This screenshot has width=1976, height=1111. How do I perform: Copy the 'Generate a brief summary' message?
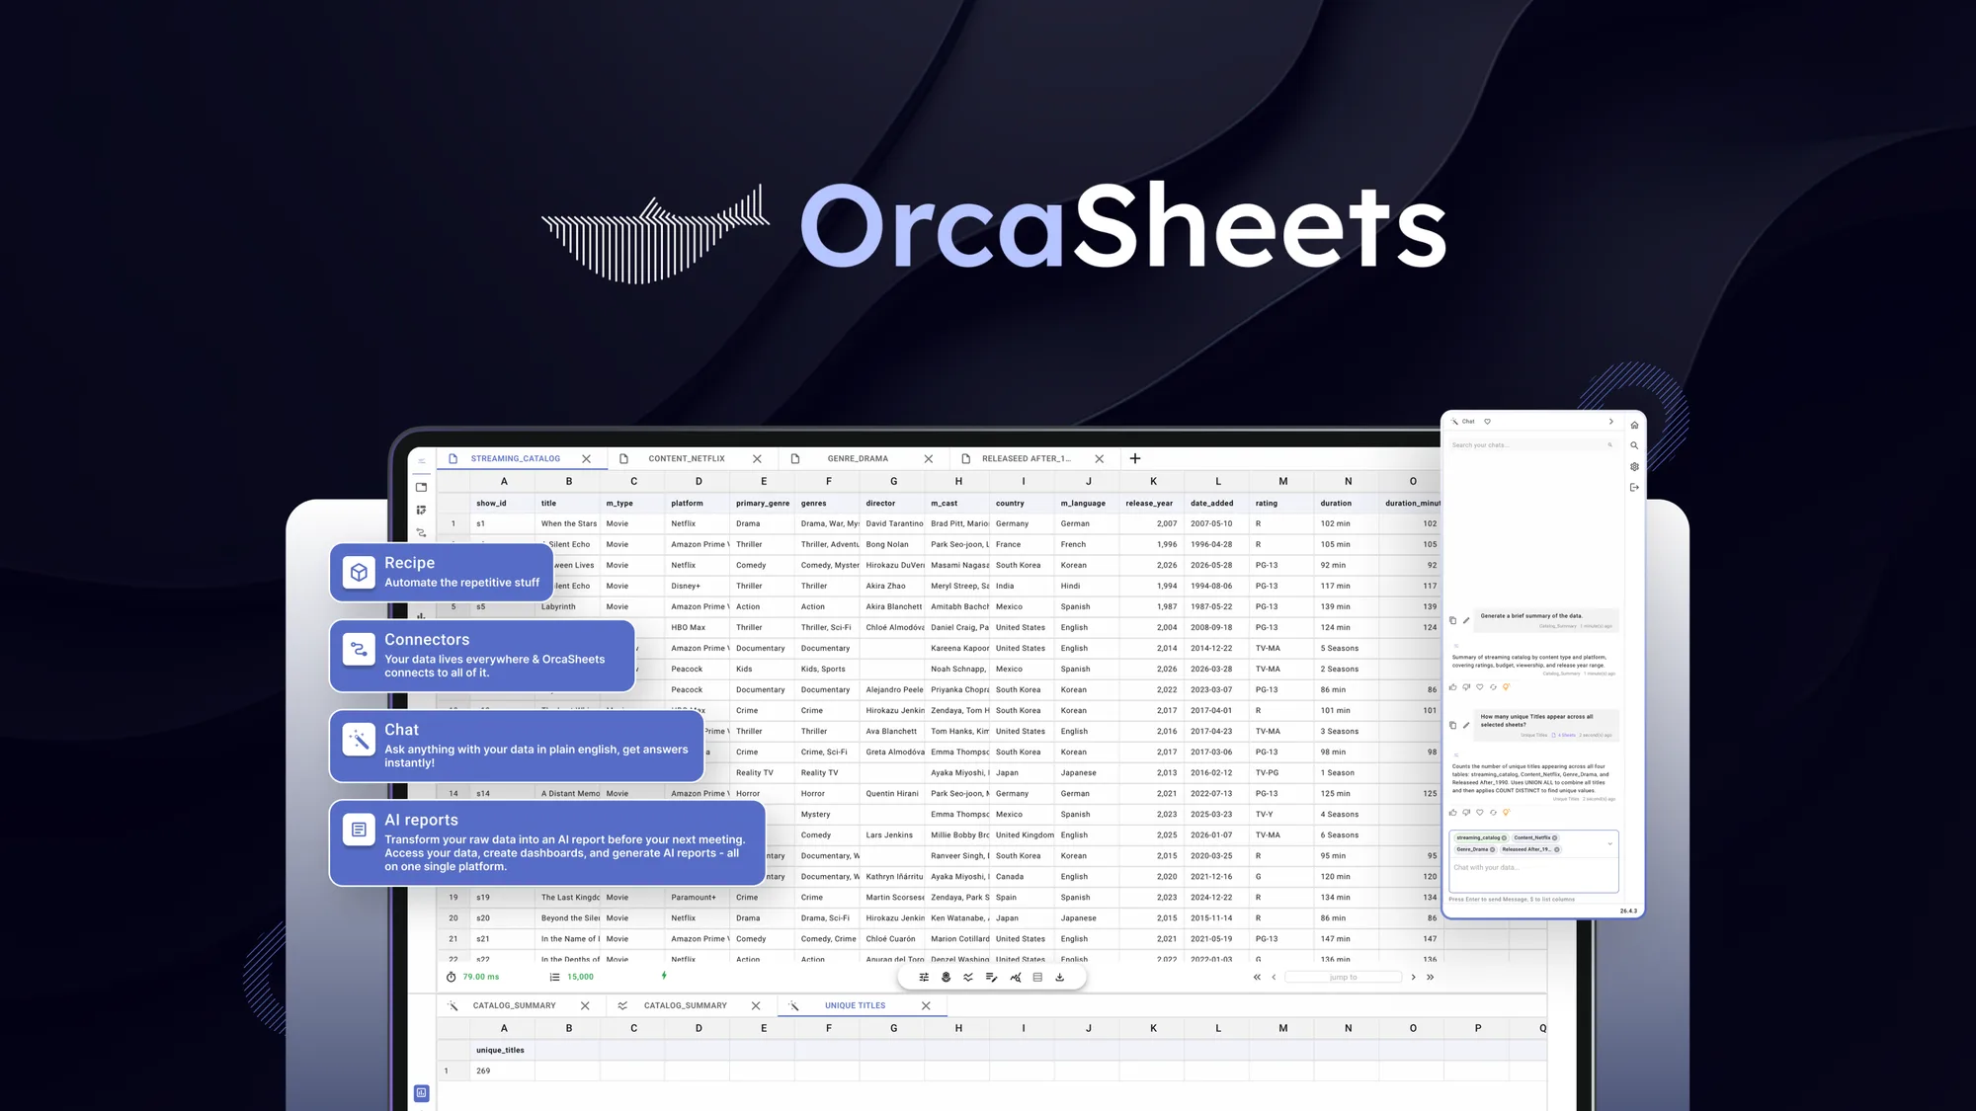pos(1452,620)
